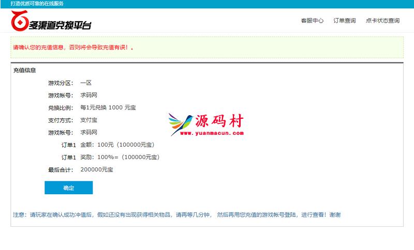The width and height of the screenshot is (414, 250).
Task: Go to the 订单查询 page
Action: pyautogui.click(x=344, y=21)
